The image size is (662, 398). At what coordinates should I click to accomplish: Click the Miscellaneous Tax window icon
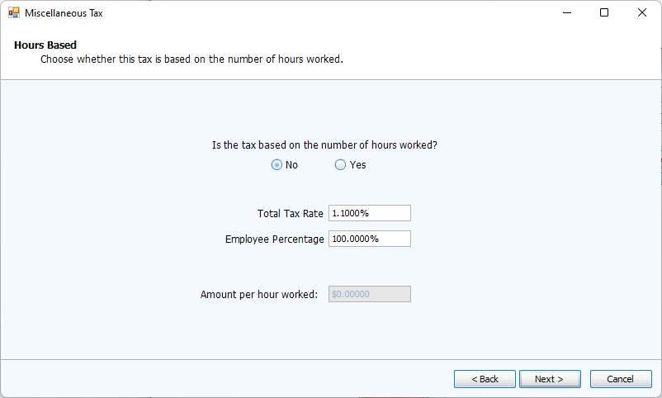[x=14, y=13]
